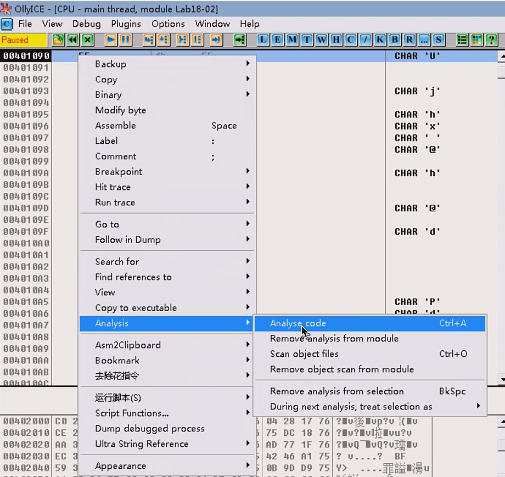The image size is (505, 477).
Task: Open Threads window with T button
Action: point(307,40)
